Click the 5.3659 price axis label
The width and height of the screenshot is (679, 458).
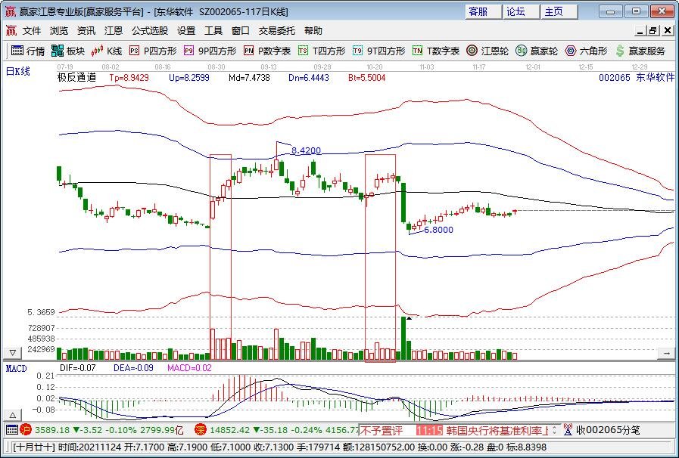41,312
